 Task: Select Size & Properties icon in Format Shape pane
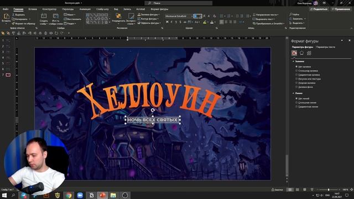point(309,53)
